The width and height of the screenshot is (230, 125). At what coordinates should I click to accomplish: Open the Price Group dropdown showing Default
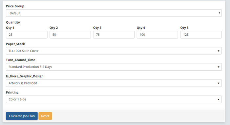point(114,13)
